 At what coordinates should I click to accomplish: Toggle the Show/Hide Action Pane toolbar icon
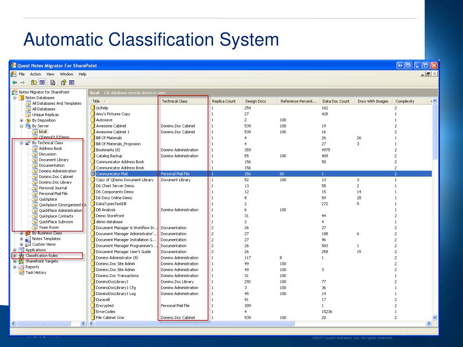71,83
